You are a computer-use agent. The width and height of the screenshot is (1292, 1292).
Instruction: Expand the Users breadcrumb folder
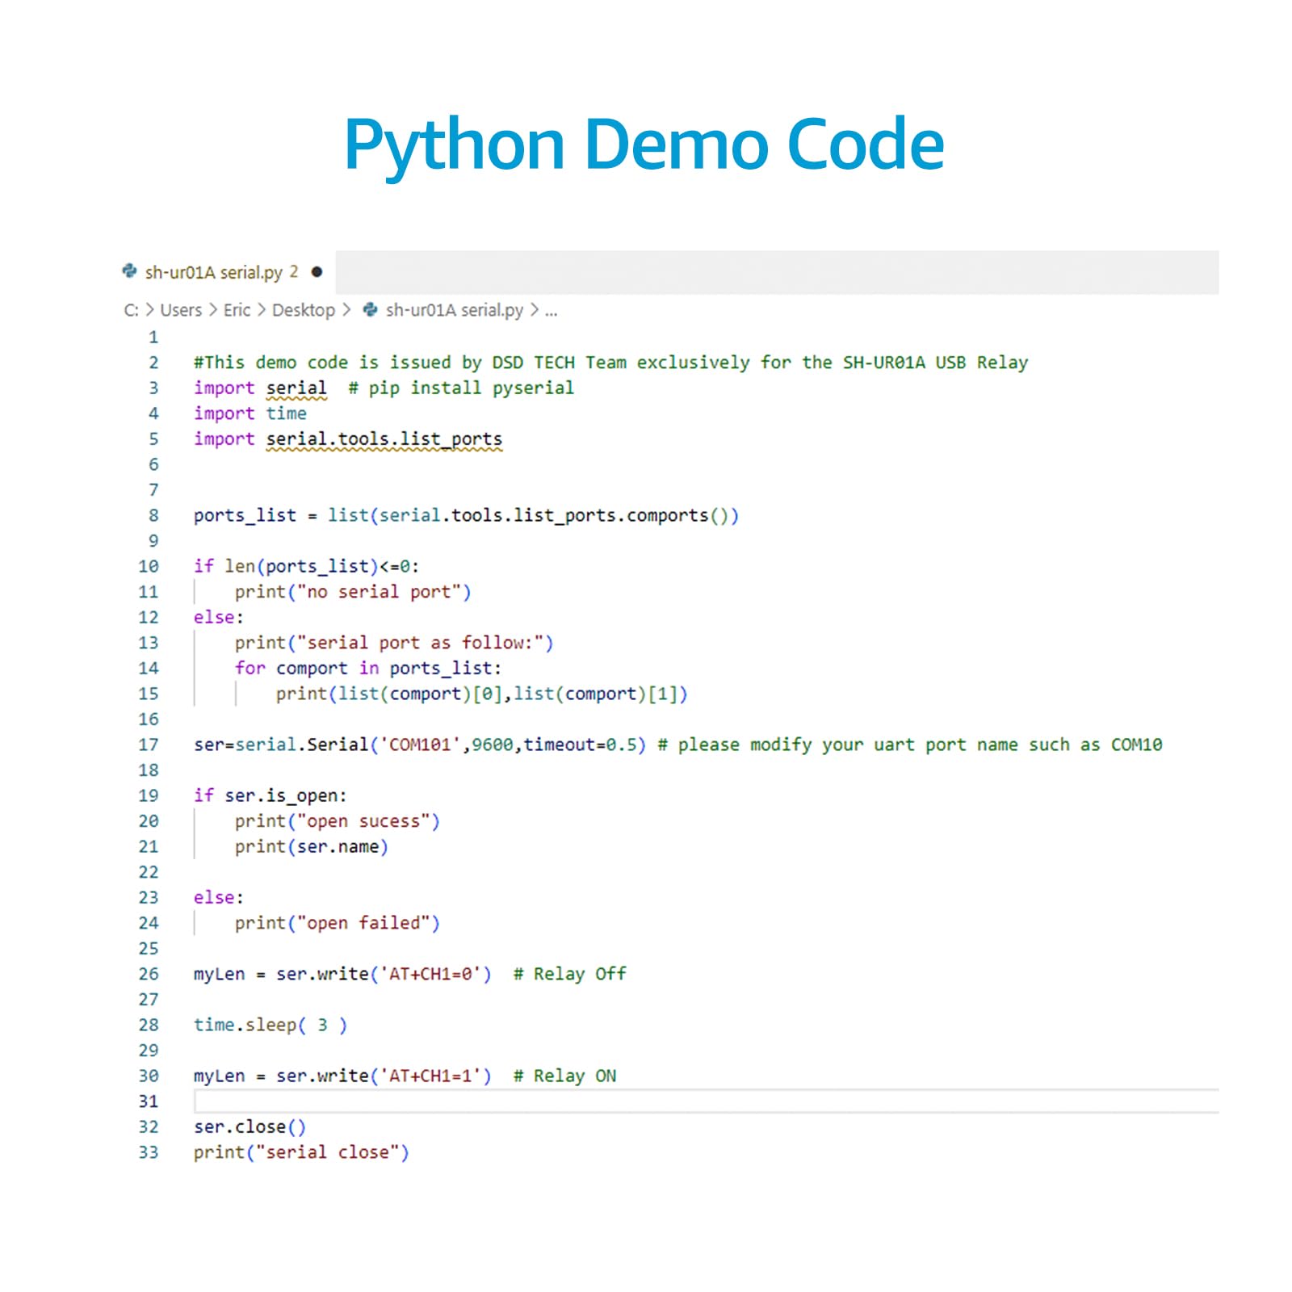pyautogui.click(x=181, y=310)
